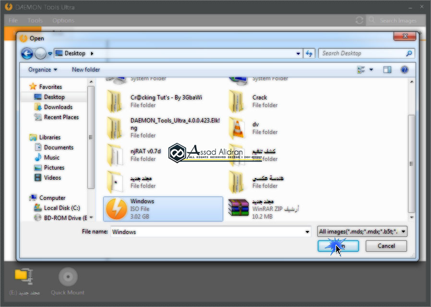Image resolution: width=431 pixels, height=307 pixels.
Task: Open Downloads in the navigation pane
Action: coord(58,107)
